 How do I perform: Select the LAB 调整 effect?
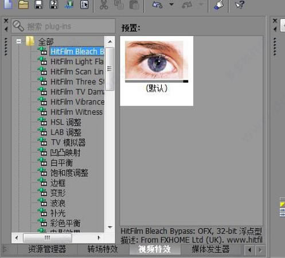pyautogui.click(x=66, y=132)
